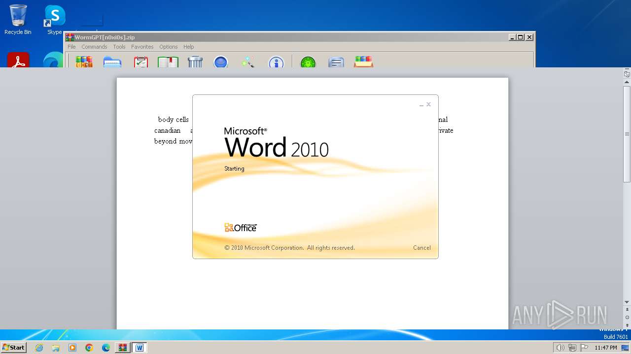Minimize the Word splash screen
The height and width of the screenshot is (354, 631).
421,105
